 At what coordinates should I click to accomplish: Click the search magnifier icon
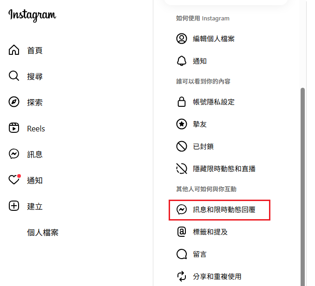click(14, 76)
